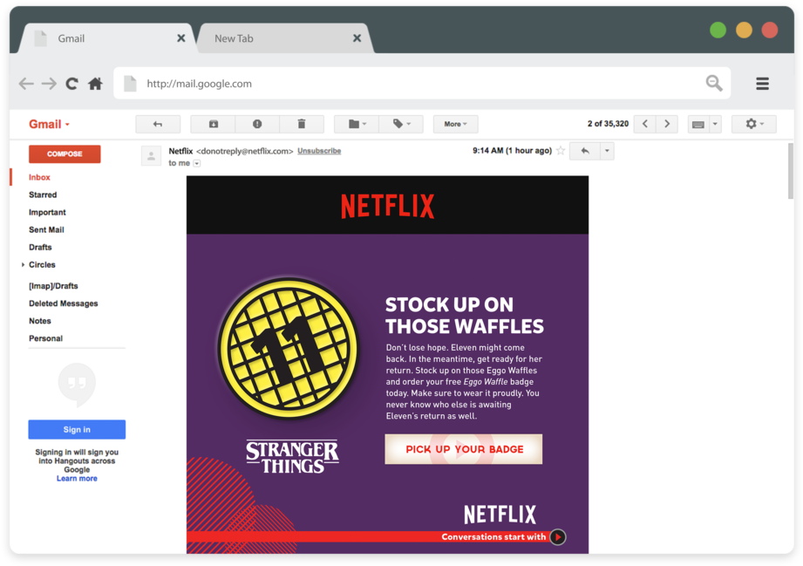
Task: Close the Gmail tab
Action: point(180,38)
